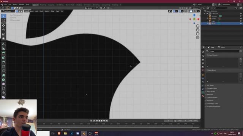Select the Scale tool
This screenshot has width=243, height=136.
[x=3, y=34]
